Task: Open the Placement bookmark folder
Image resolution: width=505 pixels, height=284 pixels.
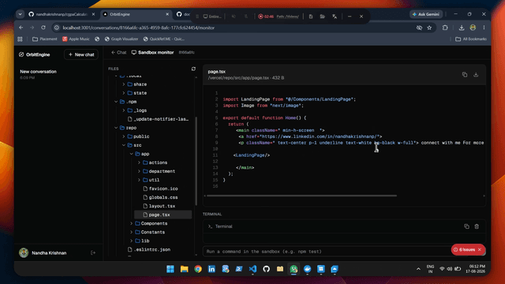Action: (x=45, y=39)
